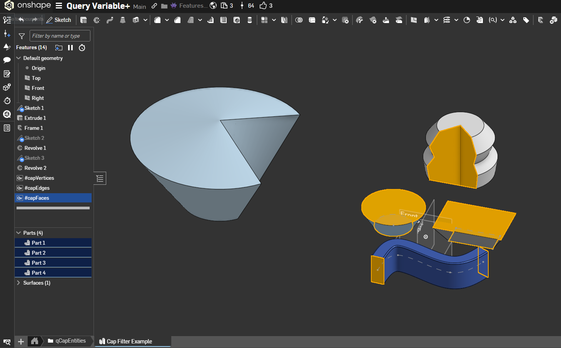Viewport: 561px width, 348px height.
Task: Click the Sketch button
Action: 59,20
